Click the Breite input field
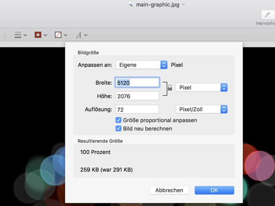Image resolution: width=275 pixels, height=206 pixels. [137, 82]
